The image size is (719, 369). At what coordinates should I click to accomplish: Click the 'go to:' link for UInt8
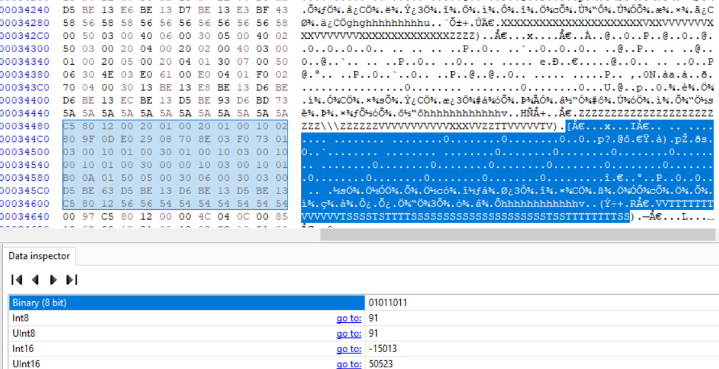[349, 333]
